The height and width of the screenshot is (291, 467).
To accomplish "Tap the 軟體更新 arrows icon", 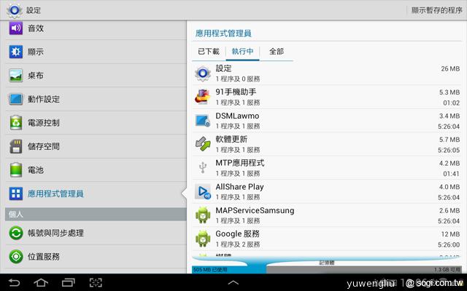I will tap(203, 144).
